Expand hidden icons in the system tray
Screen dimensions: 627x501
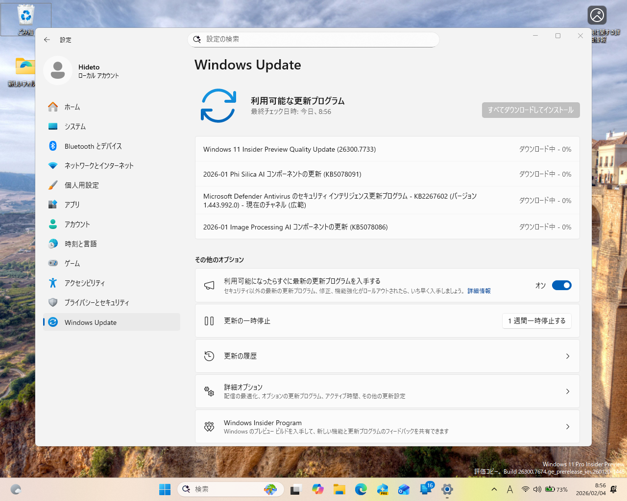[494, 489]
